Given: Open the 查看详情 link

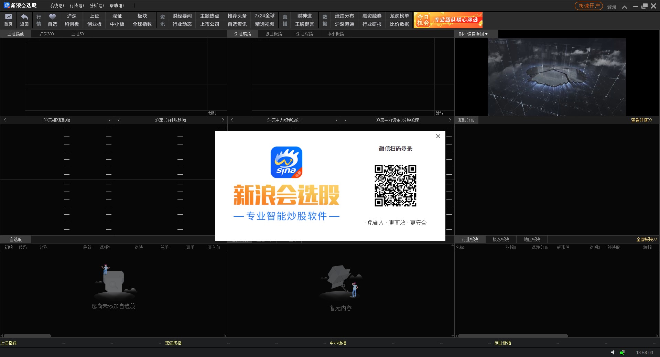Looking at the screenshot, I should (x=641, y=120).
